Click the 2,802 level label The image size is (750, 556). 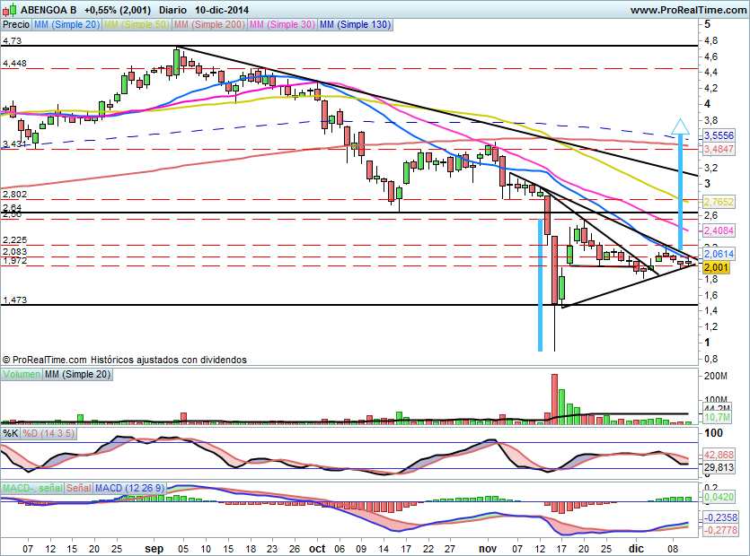(14, 195)
